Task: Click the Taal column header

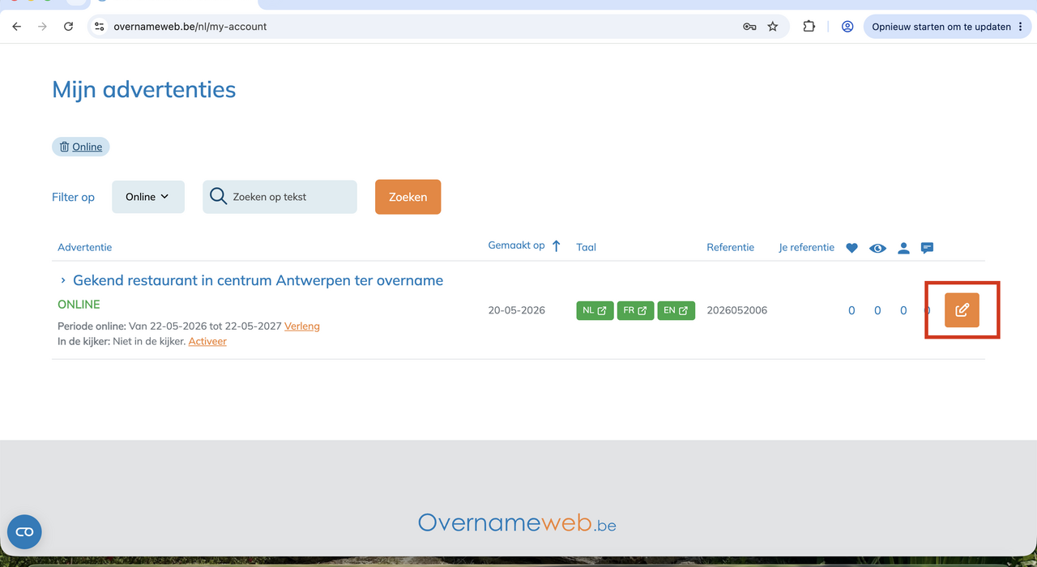Action: pyautogui.click(x=587, y=247)
